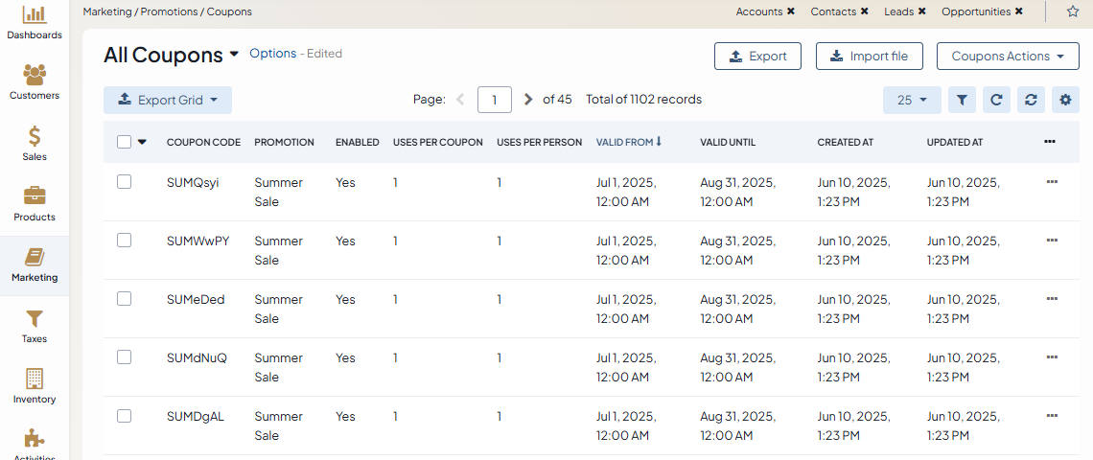The height and width of the screenshot is (460, 1093).
Task: Open the Taxes menu in sidebar
Action: [35, 325]
